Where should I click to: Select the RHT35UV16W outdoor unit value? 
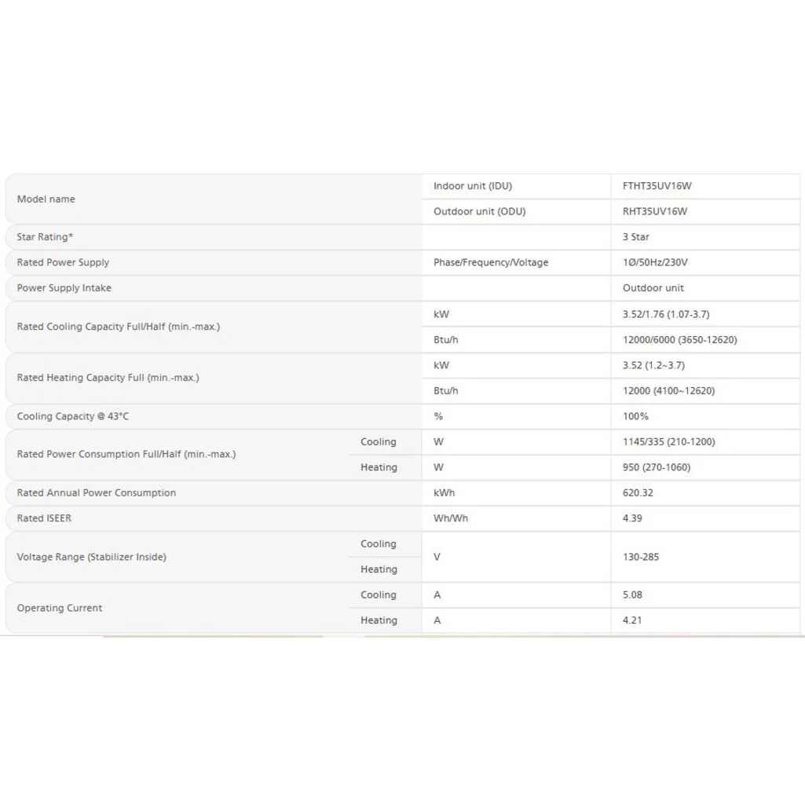(x=654, y=211)
